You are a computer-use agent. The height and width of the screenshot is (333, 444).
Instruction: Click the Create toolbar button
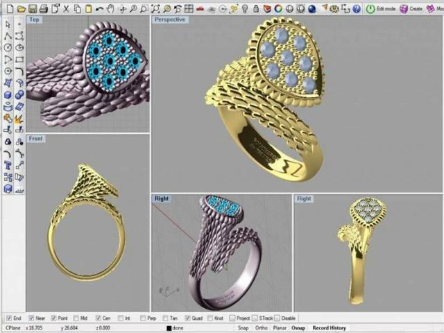tap(411, 9)
